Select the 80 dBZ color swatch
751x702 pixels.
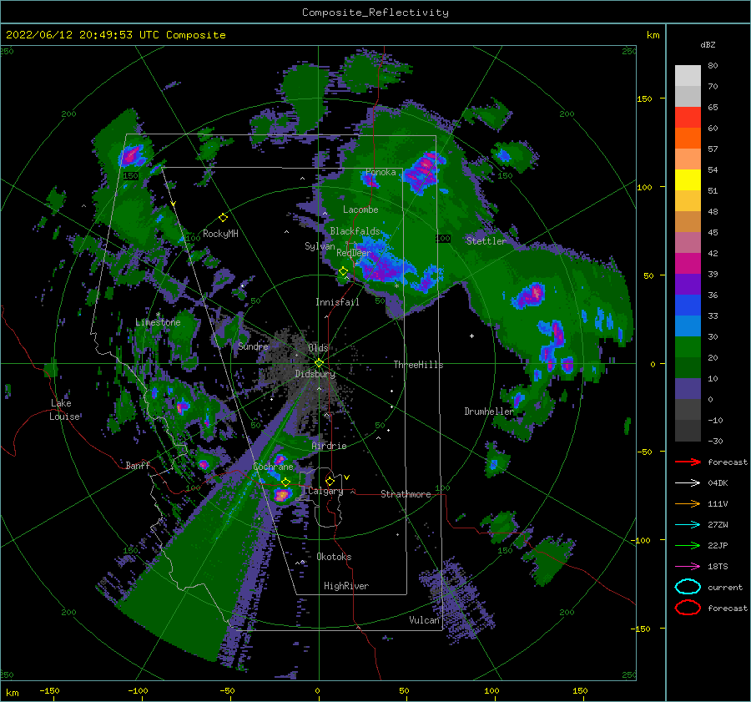pyautogui.click(x=688, y=76)
